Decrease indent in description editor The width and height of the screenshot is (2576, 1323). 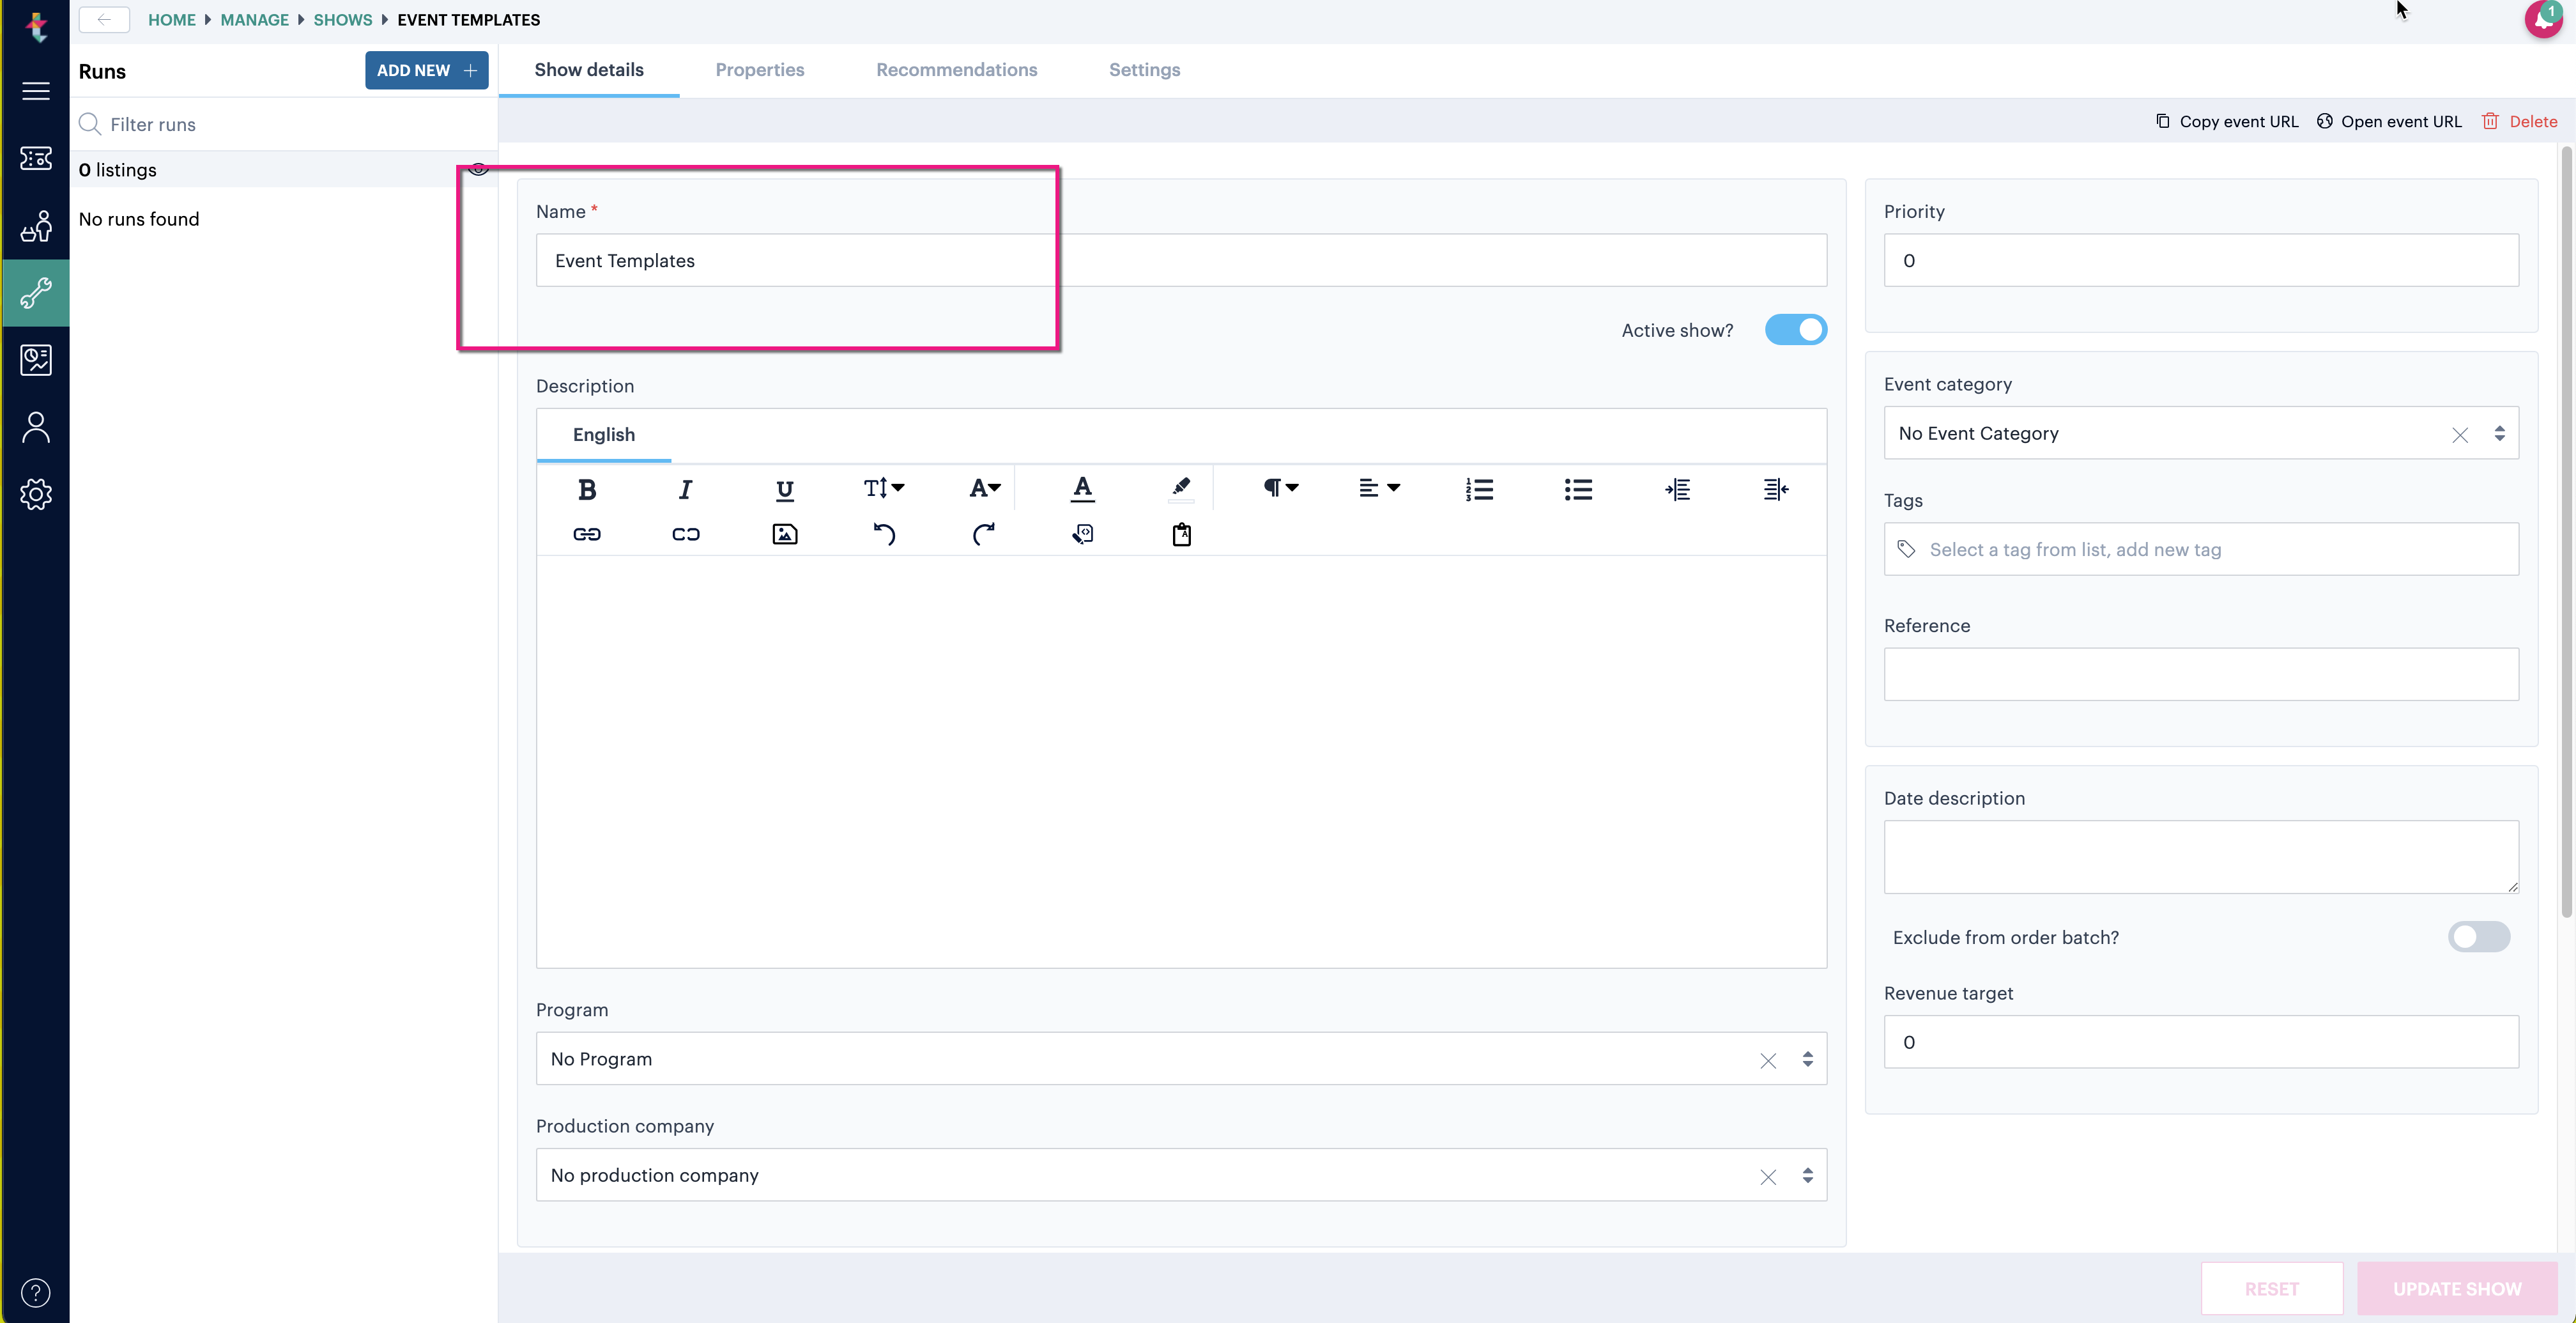pyautogui.click(x=1776, y=490)
